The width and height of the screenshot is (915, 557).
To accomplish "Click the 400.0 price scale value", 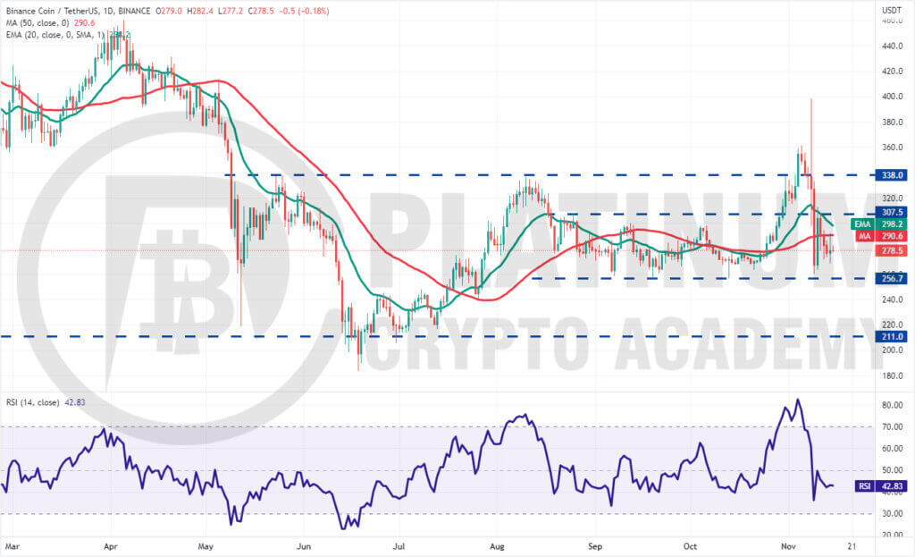I will [x=893, y=97].
